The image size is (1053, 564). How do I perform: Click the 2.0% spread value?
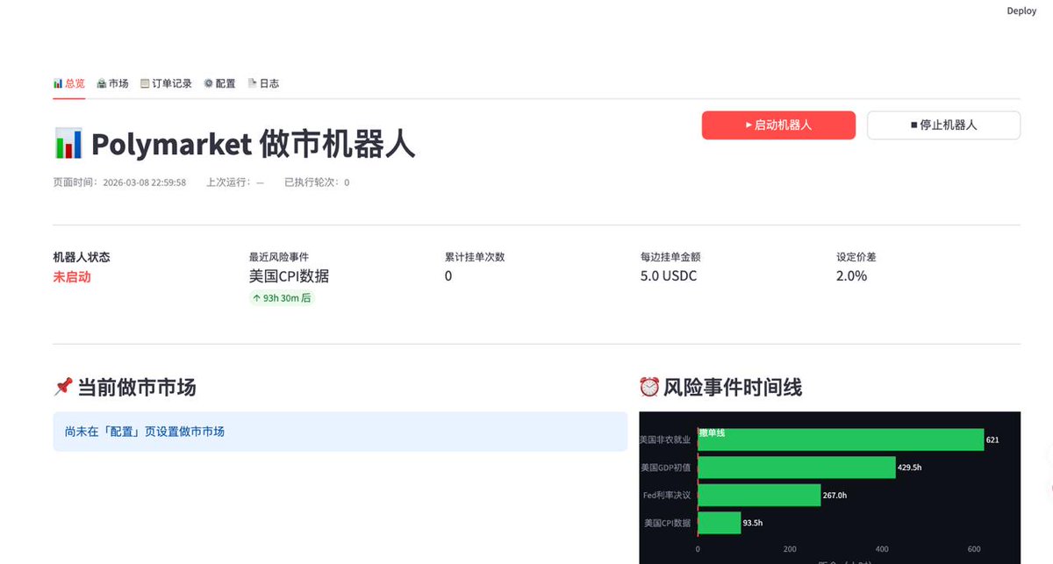click(x=851, y=276)
